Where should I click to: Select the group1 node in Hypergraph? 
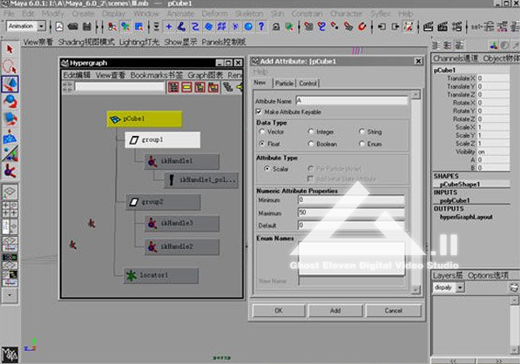163,139
